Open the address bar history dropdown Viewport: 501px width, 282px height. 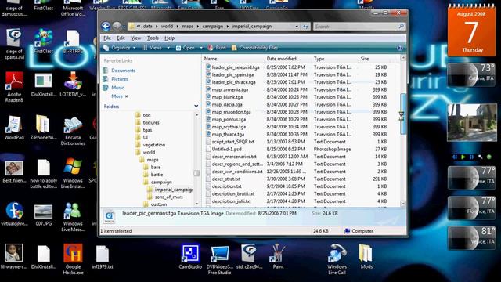pos(297,27)
